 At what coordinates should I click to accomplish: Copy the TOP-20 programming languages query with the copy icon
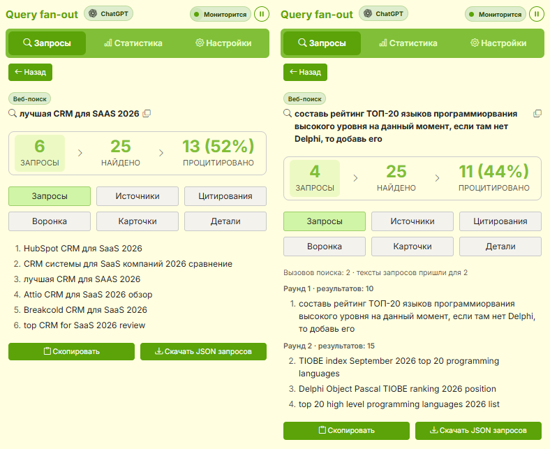click(537, 113)
